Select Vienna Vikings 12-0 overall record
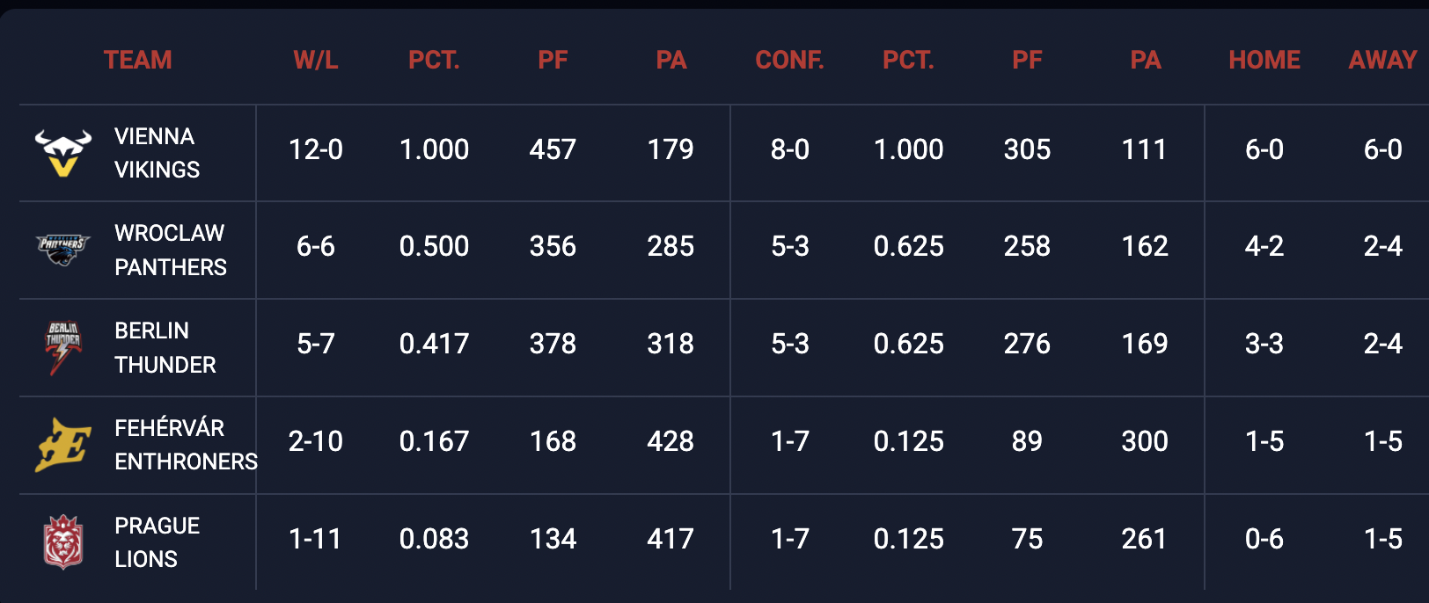Image resolution: width=1429 pixels, height=603 pixels. tap(315, 149)
